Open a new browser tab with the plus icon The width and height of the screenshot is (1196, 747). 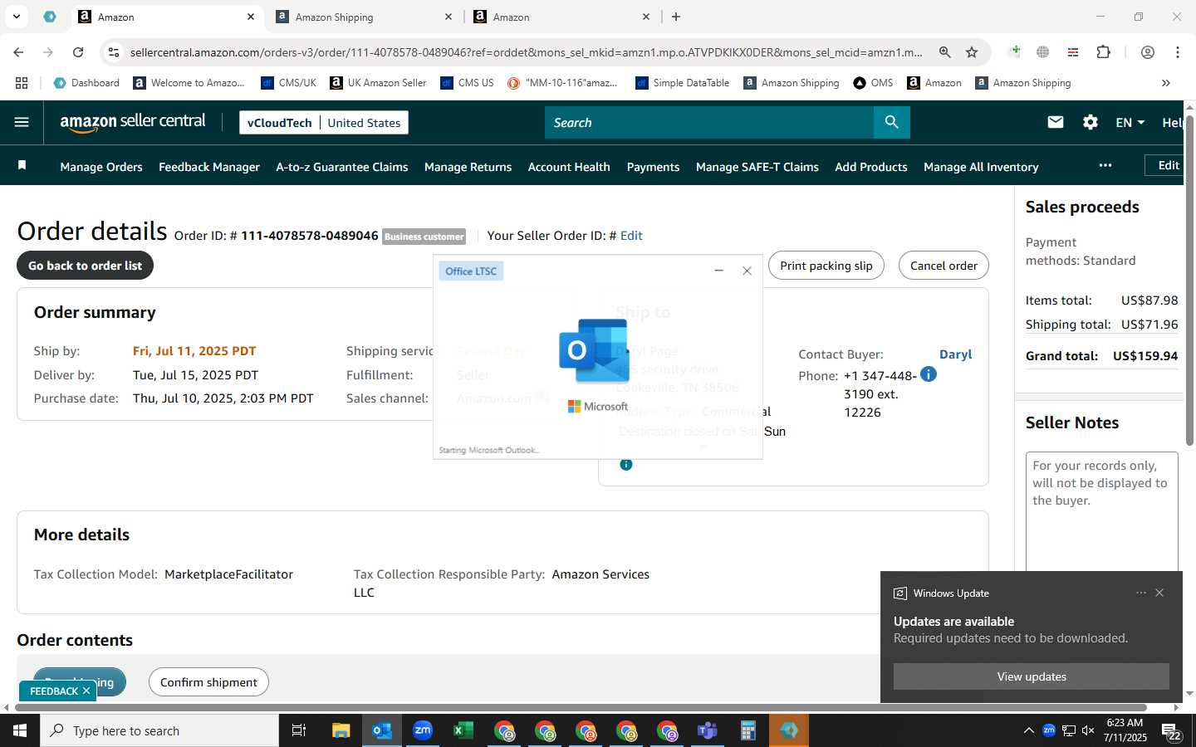click(x=676, y=17)
